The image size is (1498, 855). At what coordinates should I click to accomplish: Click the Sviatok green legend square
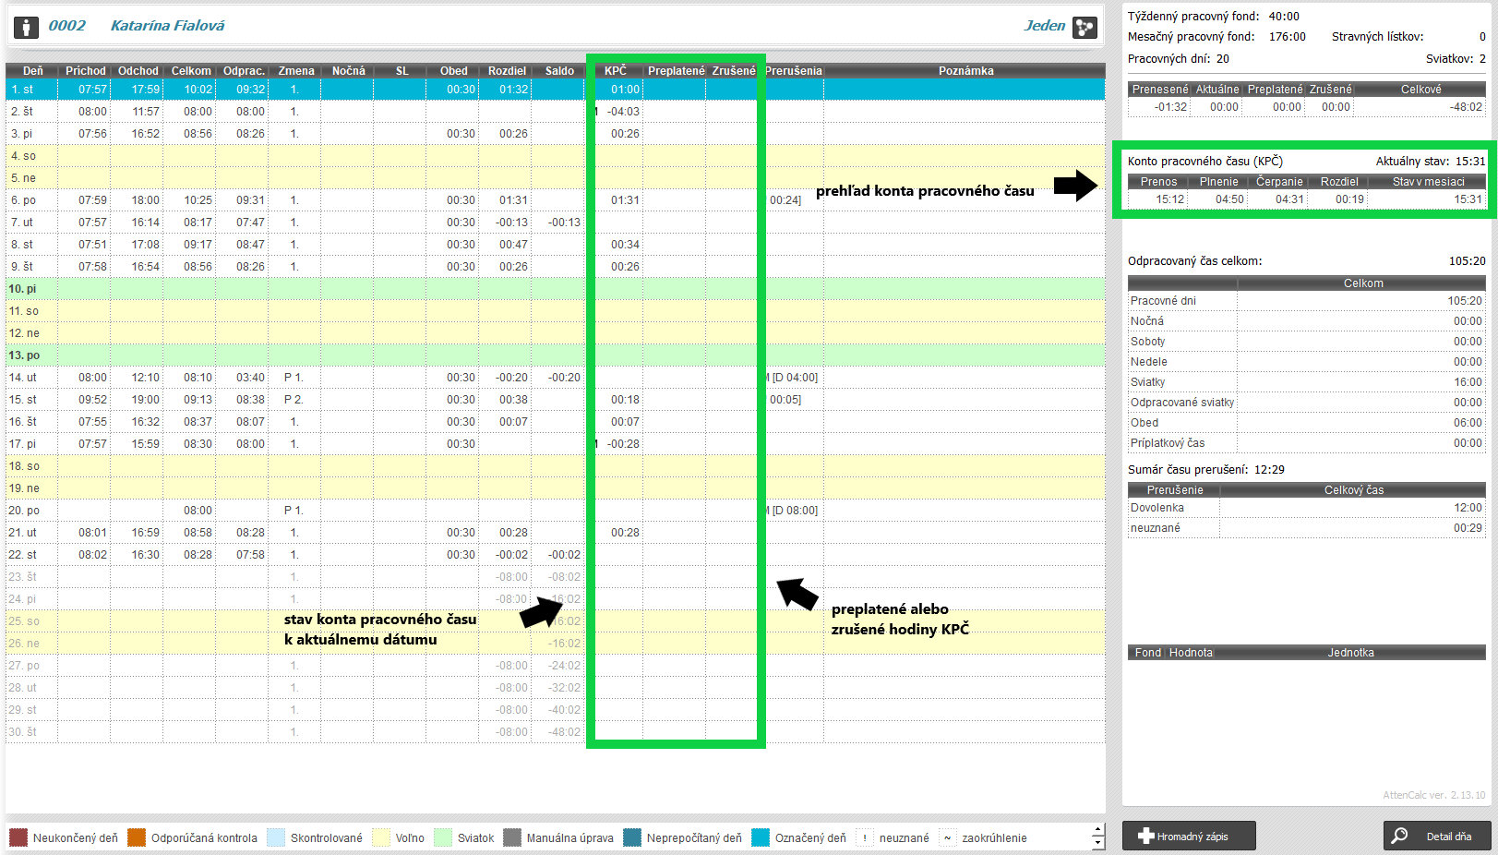443,837
